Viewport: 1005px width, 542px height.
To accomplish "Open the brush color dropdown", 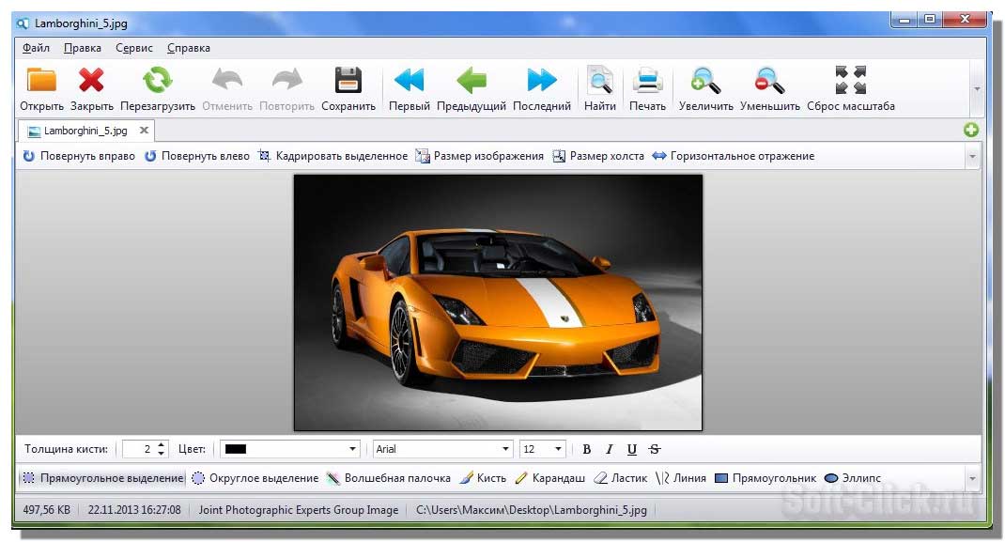I will coord(353,450).
